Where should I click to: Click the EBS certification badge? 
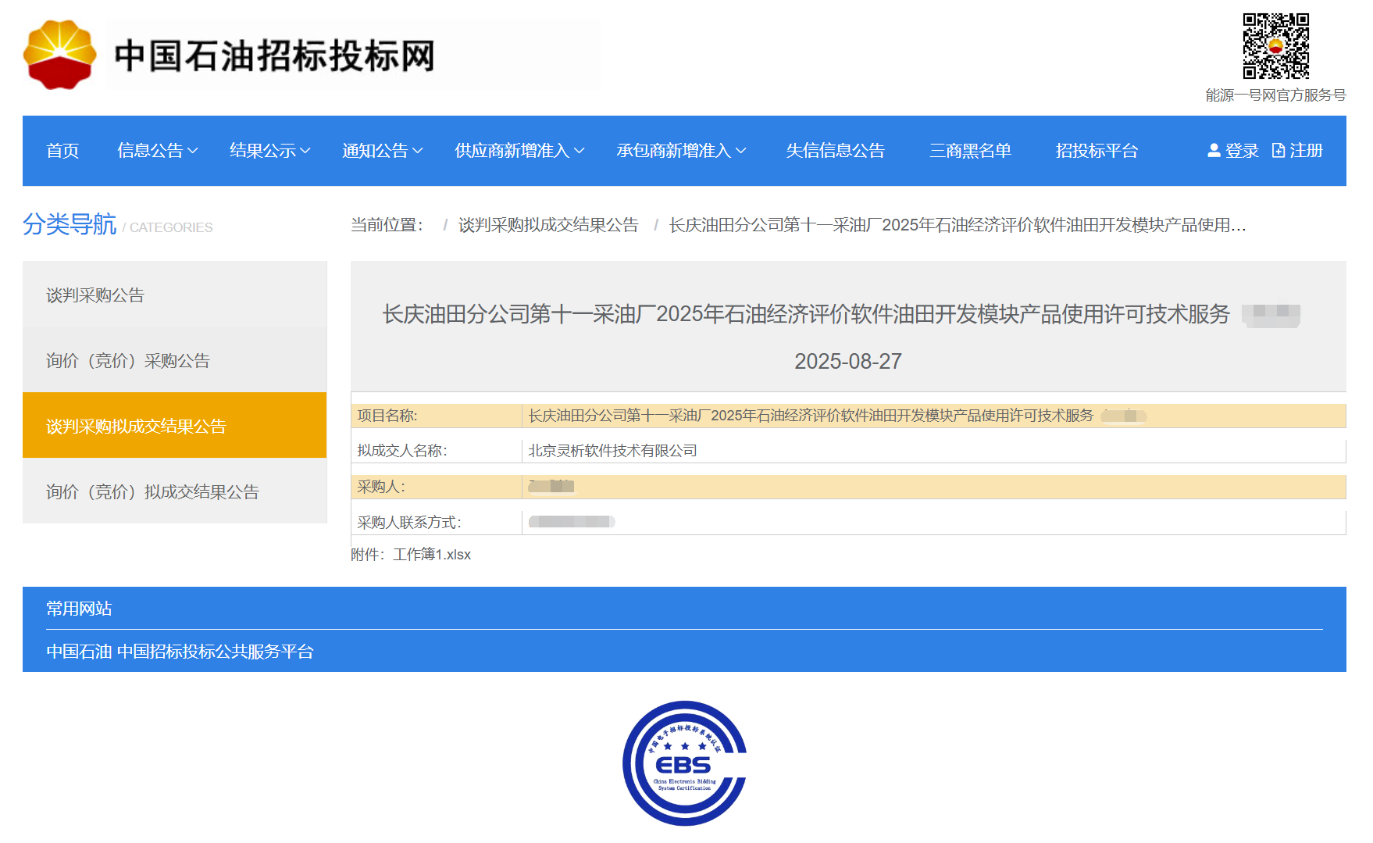(685, 763)
